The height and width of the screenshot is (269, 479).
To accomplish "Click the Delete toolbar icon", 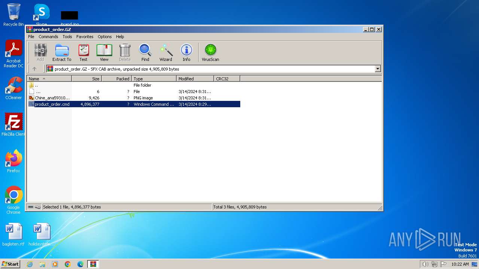I will click(125, 52).
